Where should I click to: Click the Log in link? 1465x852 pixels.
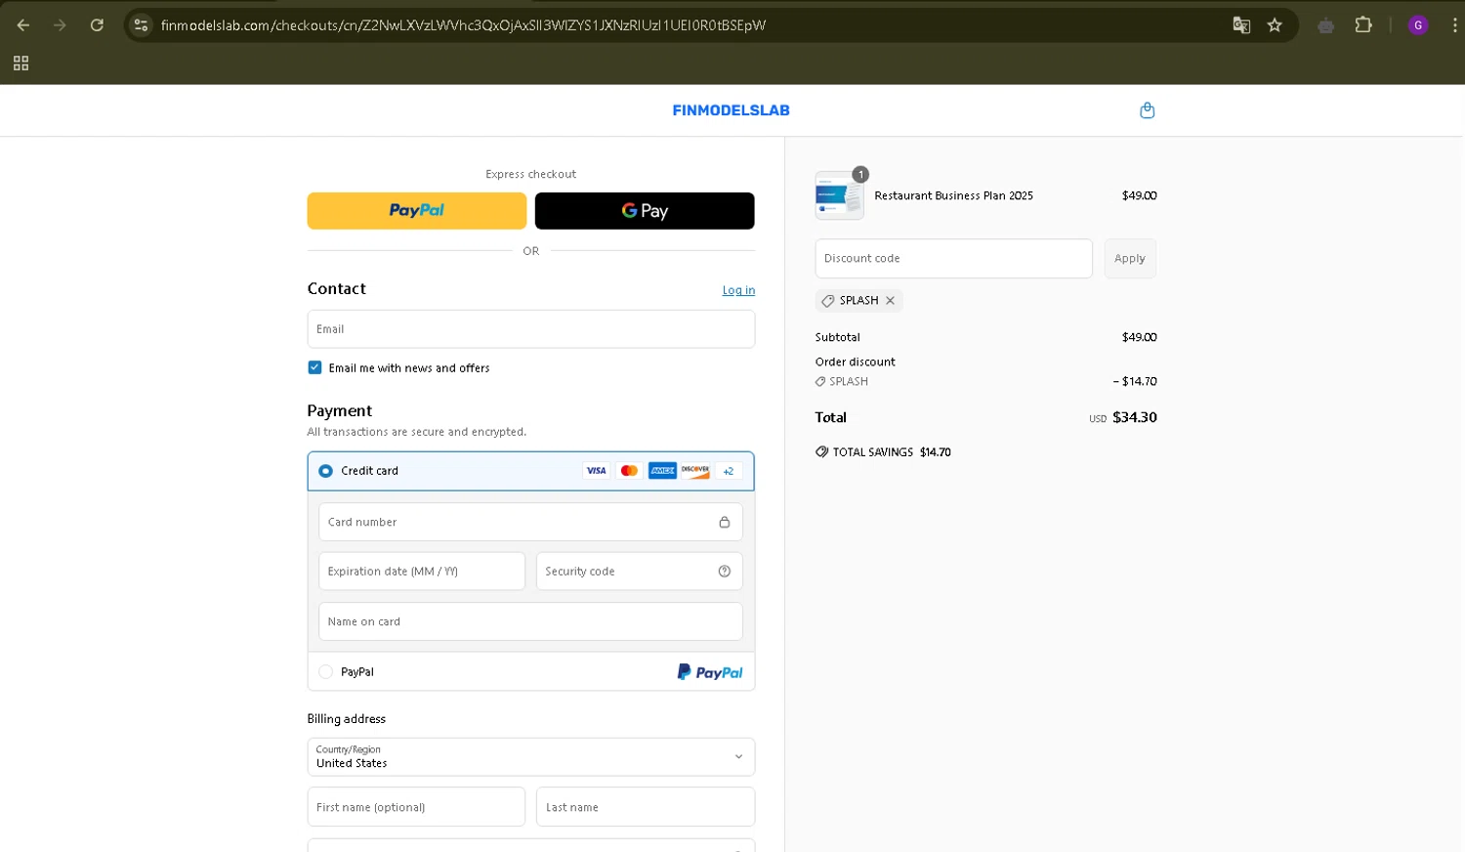tap(738, 290)
